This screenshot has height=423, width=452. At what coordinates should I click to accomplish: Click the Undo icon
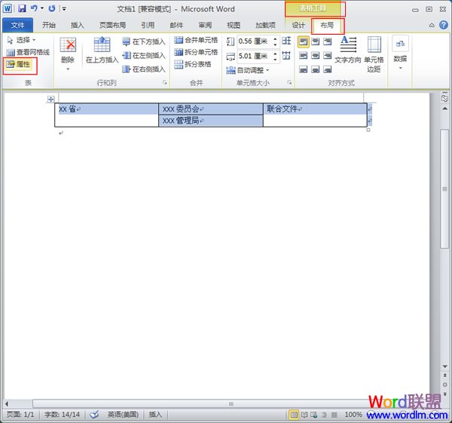pos(34,8)
